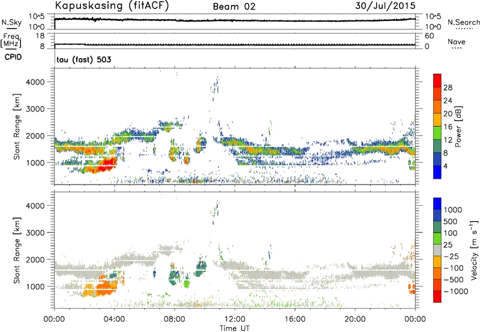480x332 pixels.
Task: Click the '04:00' time axis label
Action: click(x=114, y=319)
